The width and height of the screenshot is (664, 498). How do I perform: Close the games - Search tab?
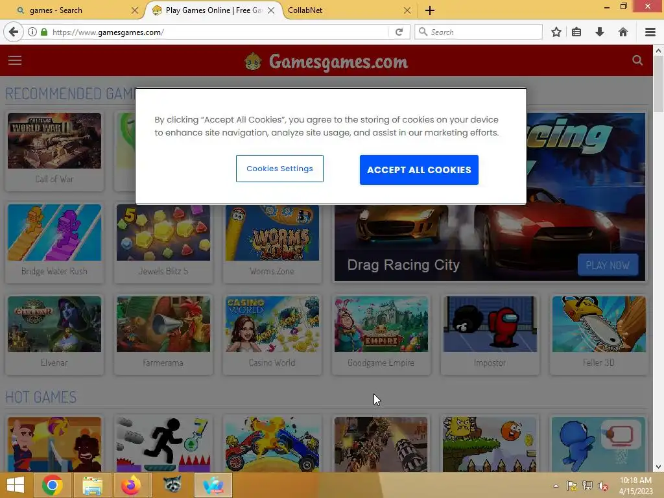pyautogui.click(x=135, y=10)
